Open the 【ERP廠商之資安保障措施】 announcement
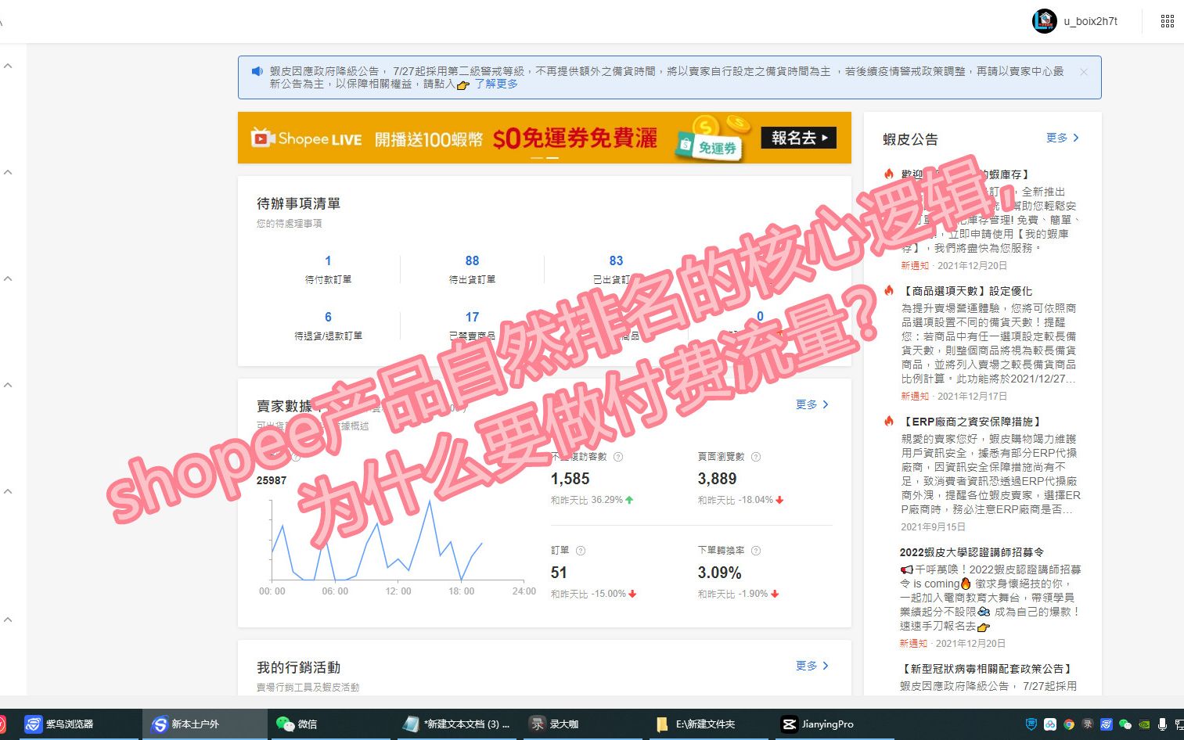This screenshot has width=1184, height=740. tap(972, 422)
